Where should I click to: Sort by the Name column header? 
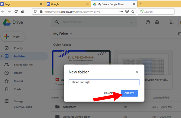point(55,98)
